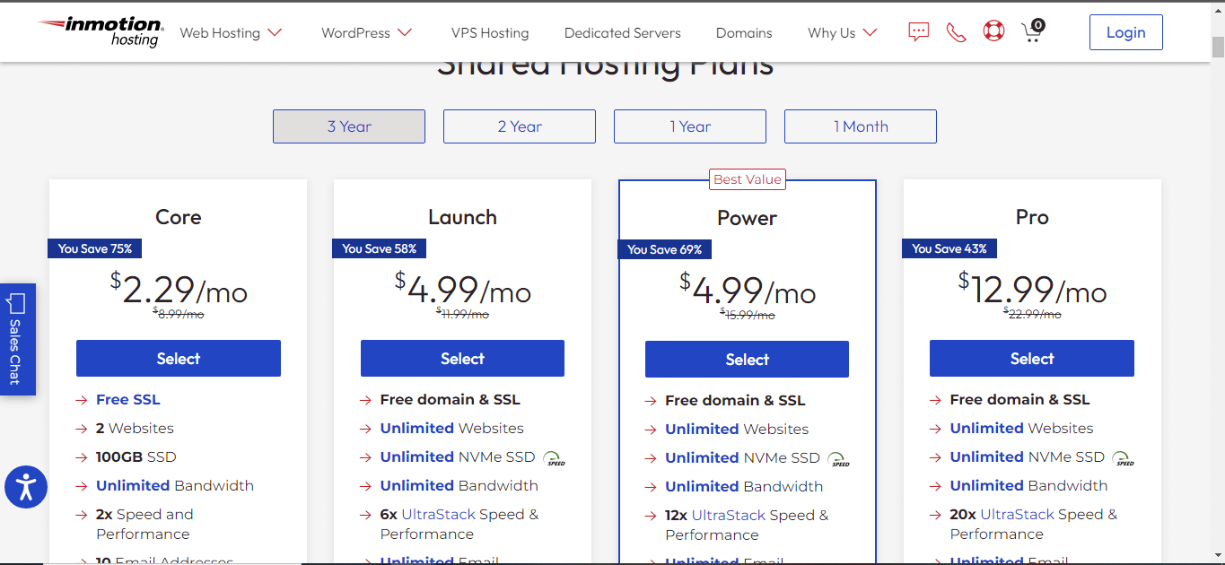Select the Power plan
The image size is (1225, 565).
[746, 358]
